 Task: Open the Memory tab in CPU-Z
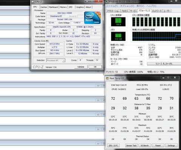63,7
